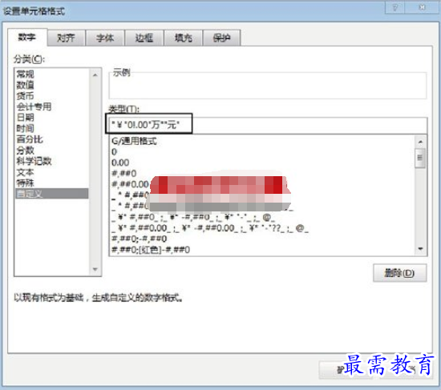Open the 对齐 tab

coord(66,38)
